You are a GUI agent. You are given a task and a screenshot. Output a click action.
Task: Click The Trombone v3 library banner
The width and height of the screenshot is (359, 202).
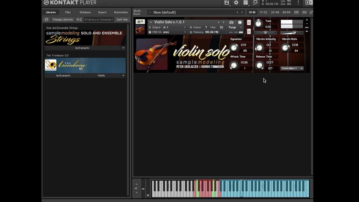(x=85, y=65)
